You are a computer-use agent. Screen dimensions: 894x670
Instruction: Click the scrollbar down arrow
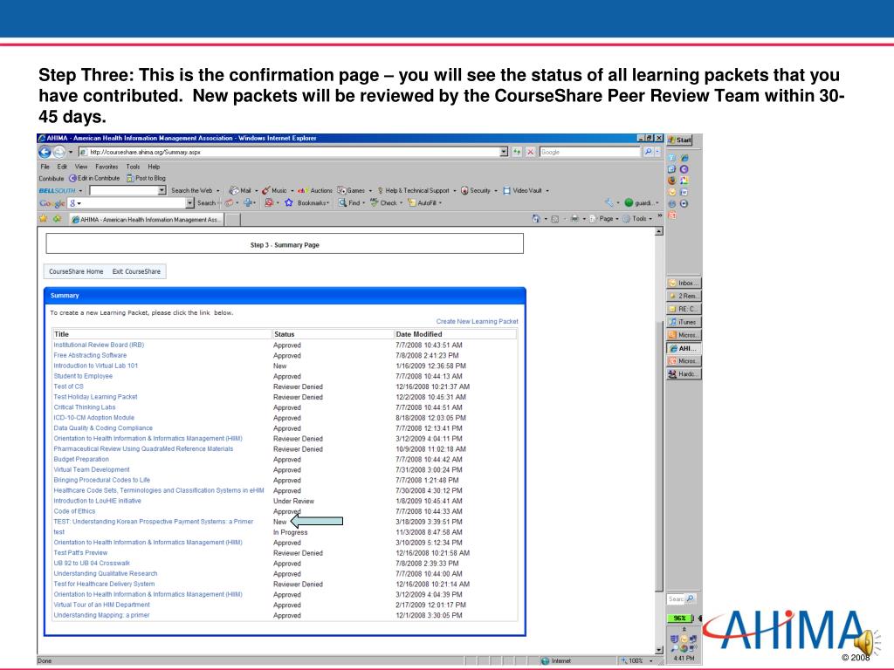click(x=659, y=650)
